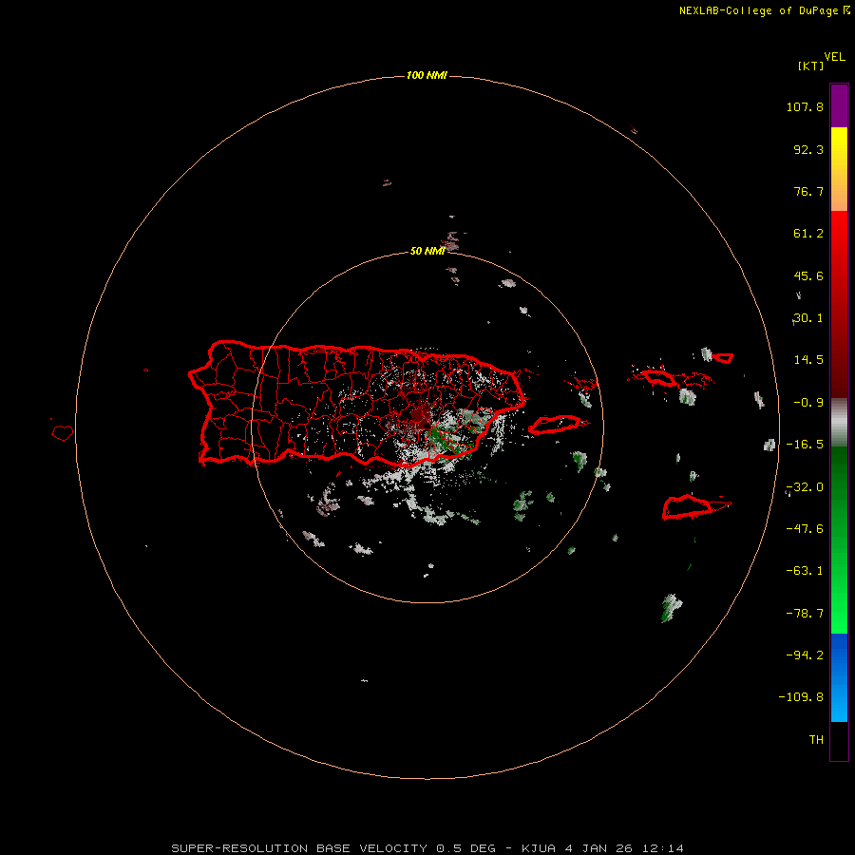
Task: Click the -16.5 velocity scale value
Action: 805,445
